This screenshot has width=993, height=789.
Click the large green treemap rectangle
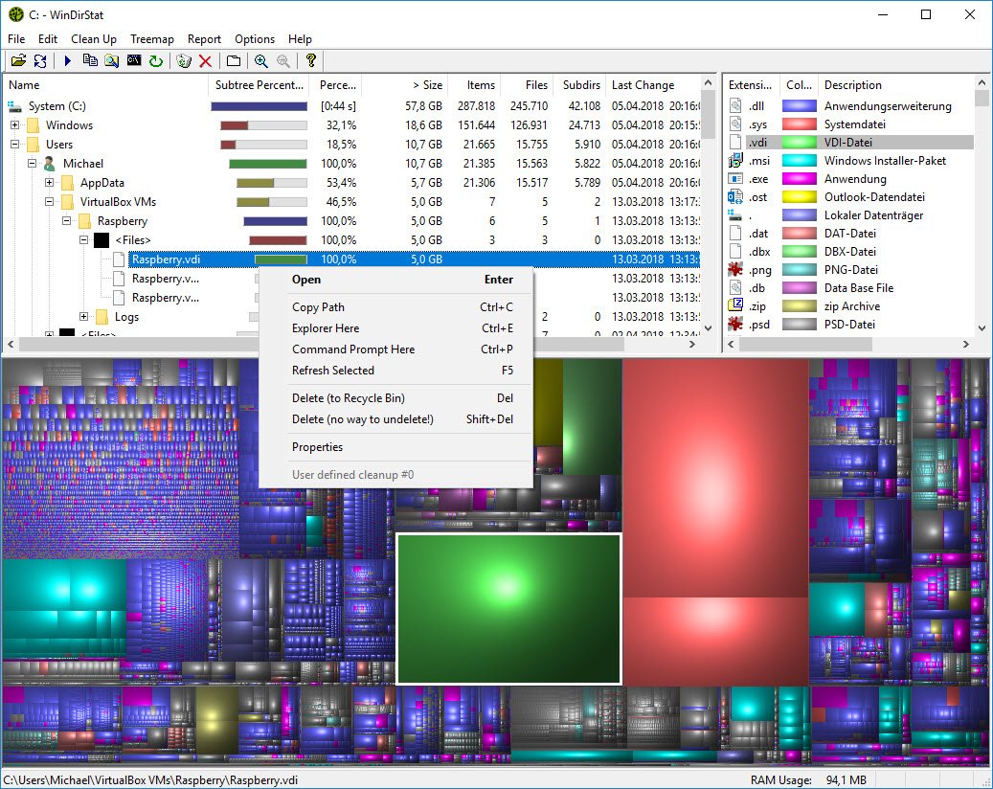click(x=508, y=608)
